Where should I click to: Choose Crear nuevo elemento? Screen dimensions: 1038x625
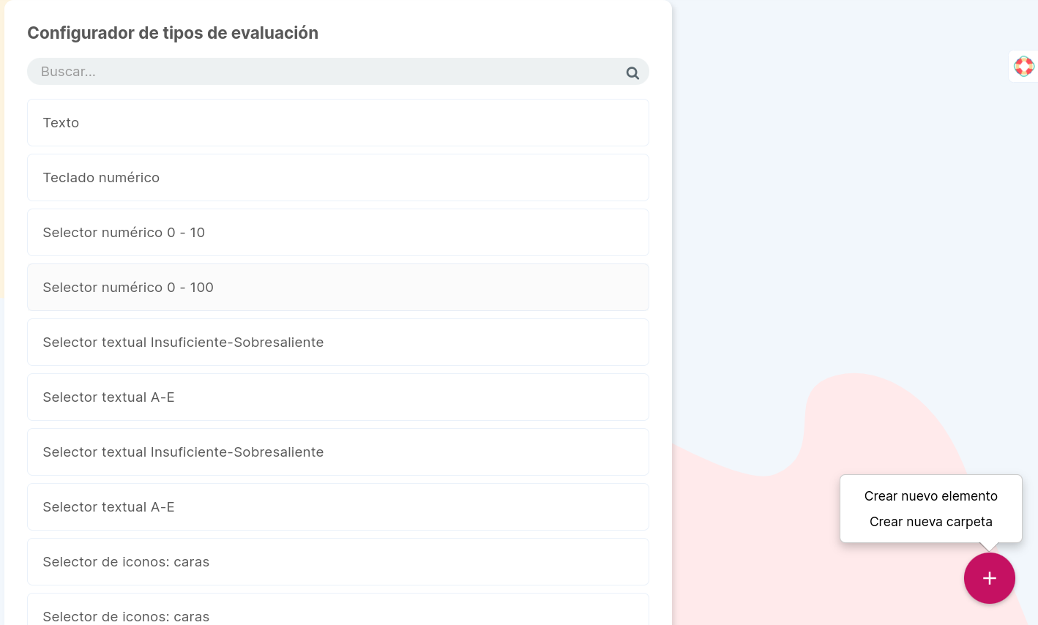[x=930, y=496]
